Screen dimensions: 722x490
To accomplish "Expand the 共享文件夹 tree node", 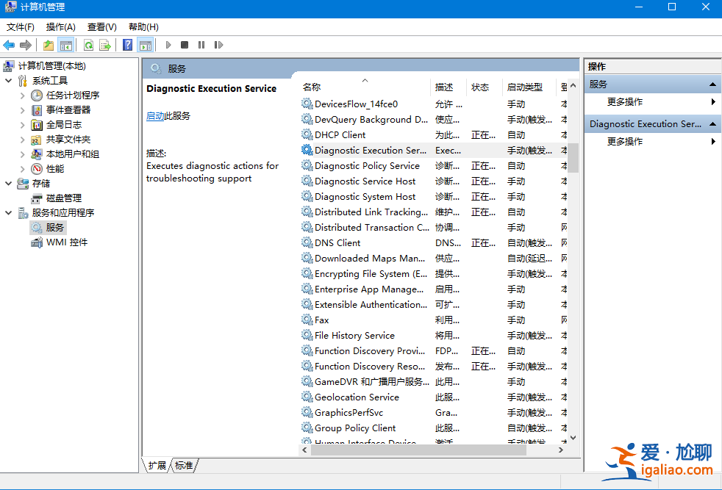I will tap(23, 140).
